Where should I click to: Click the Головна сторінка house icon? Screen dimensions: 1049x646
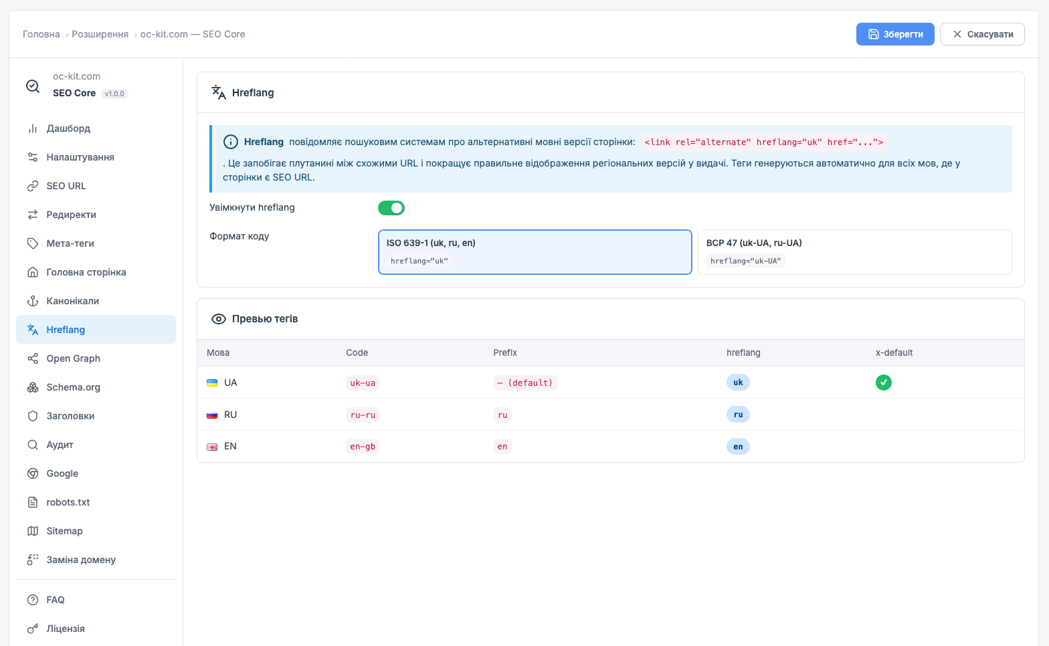(x=33, y=272)
